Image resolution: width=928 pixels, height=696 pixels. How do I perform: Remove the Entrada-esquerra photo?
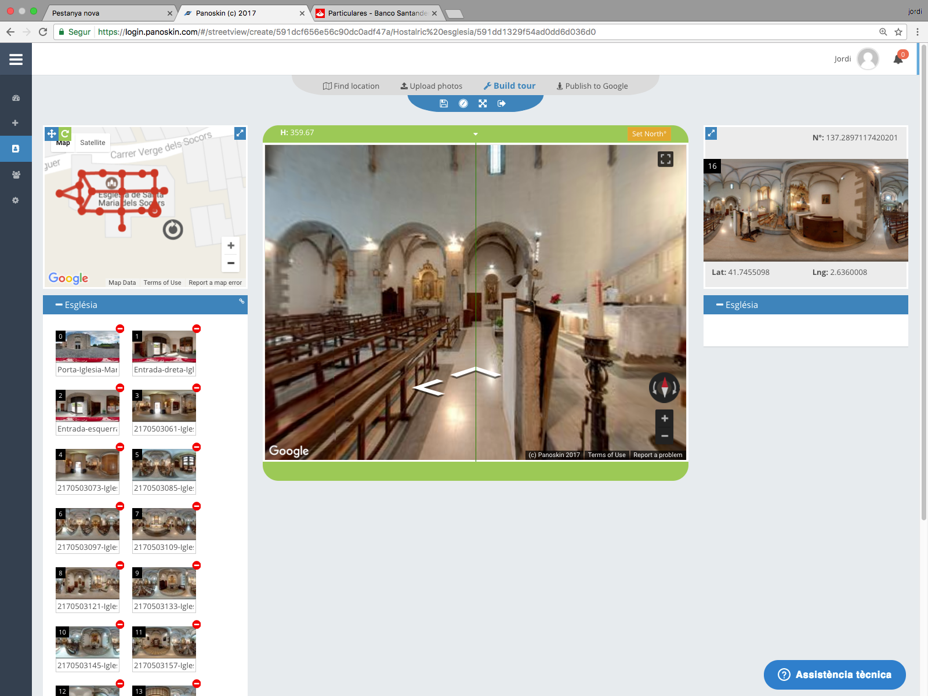(120, 388)
